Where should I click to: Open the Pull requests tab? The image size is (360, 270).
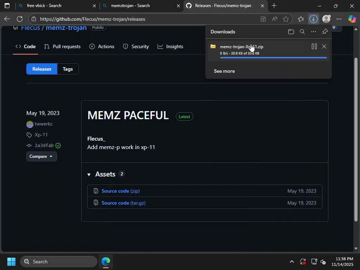(x=63, y=47)
